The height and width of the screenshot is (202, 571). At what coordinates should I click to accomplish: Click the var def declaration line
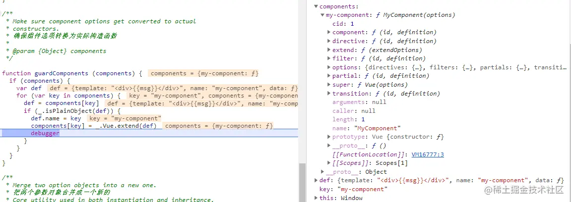tap(29, 88)
